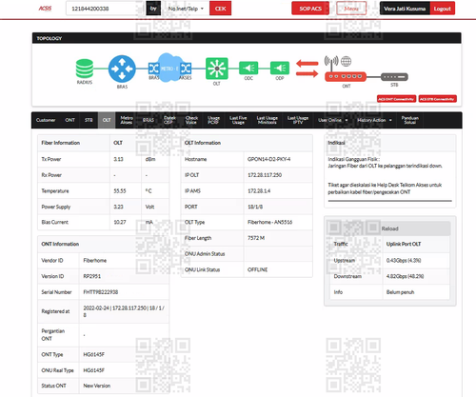Click the Logout button
This screenshot has height=397, width=476.
point(443,9)
